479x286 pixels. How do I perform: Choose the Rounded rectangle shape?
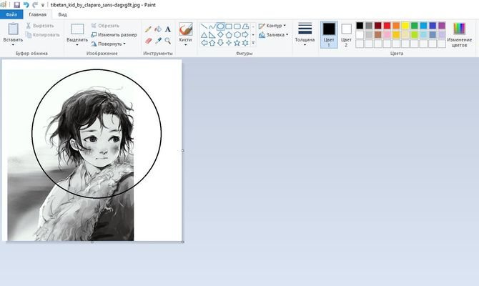237,26
